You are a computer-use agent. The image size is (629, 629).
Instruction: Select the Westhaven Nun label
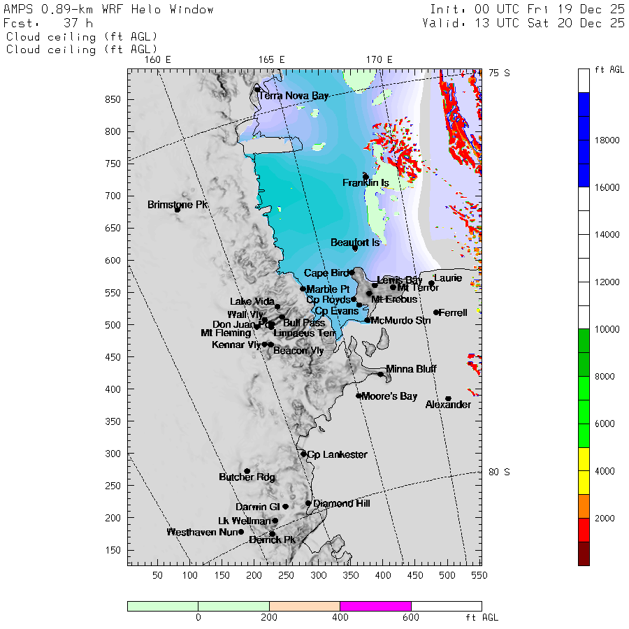tap(202, 533)
